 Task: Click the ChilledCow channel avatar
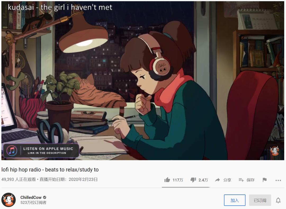point(8,200)
